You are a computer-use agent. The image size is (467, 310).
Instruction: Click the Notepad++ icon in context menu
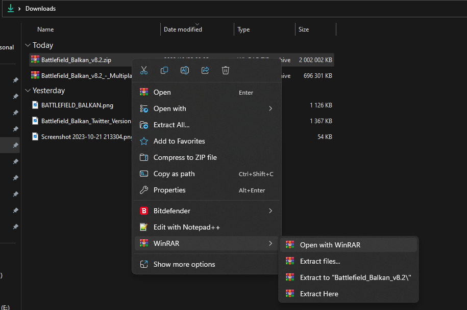pyautogui.click(x=144, y=227)
